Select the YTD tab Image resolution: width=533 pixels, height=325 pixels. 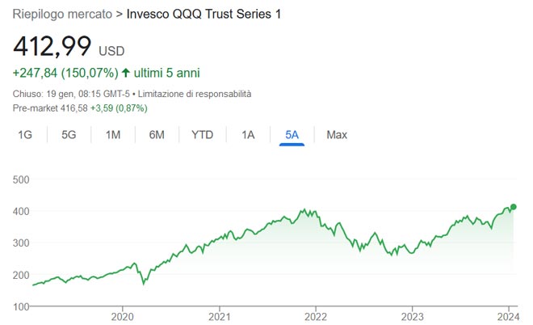point(202,135)
